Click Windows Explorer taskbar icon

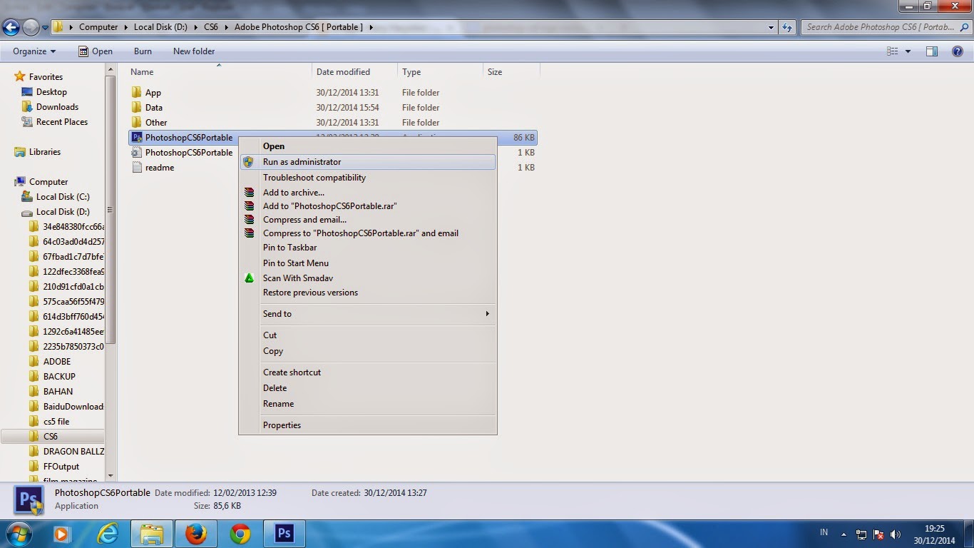pos(151,534)
